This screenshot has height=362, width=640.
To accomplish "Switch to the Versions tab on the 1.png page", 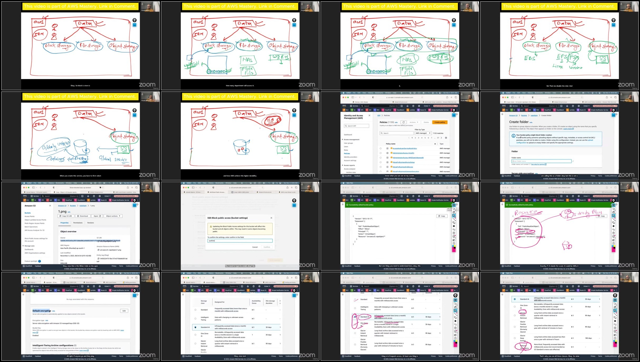I will pyautogui.click(x=91, y=223).
